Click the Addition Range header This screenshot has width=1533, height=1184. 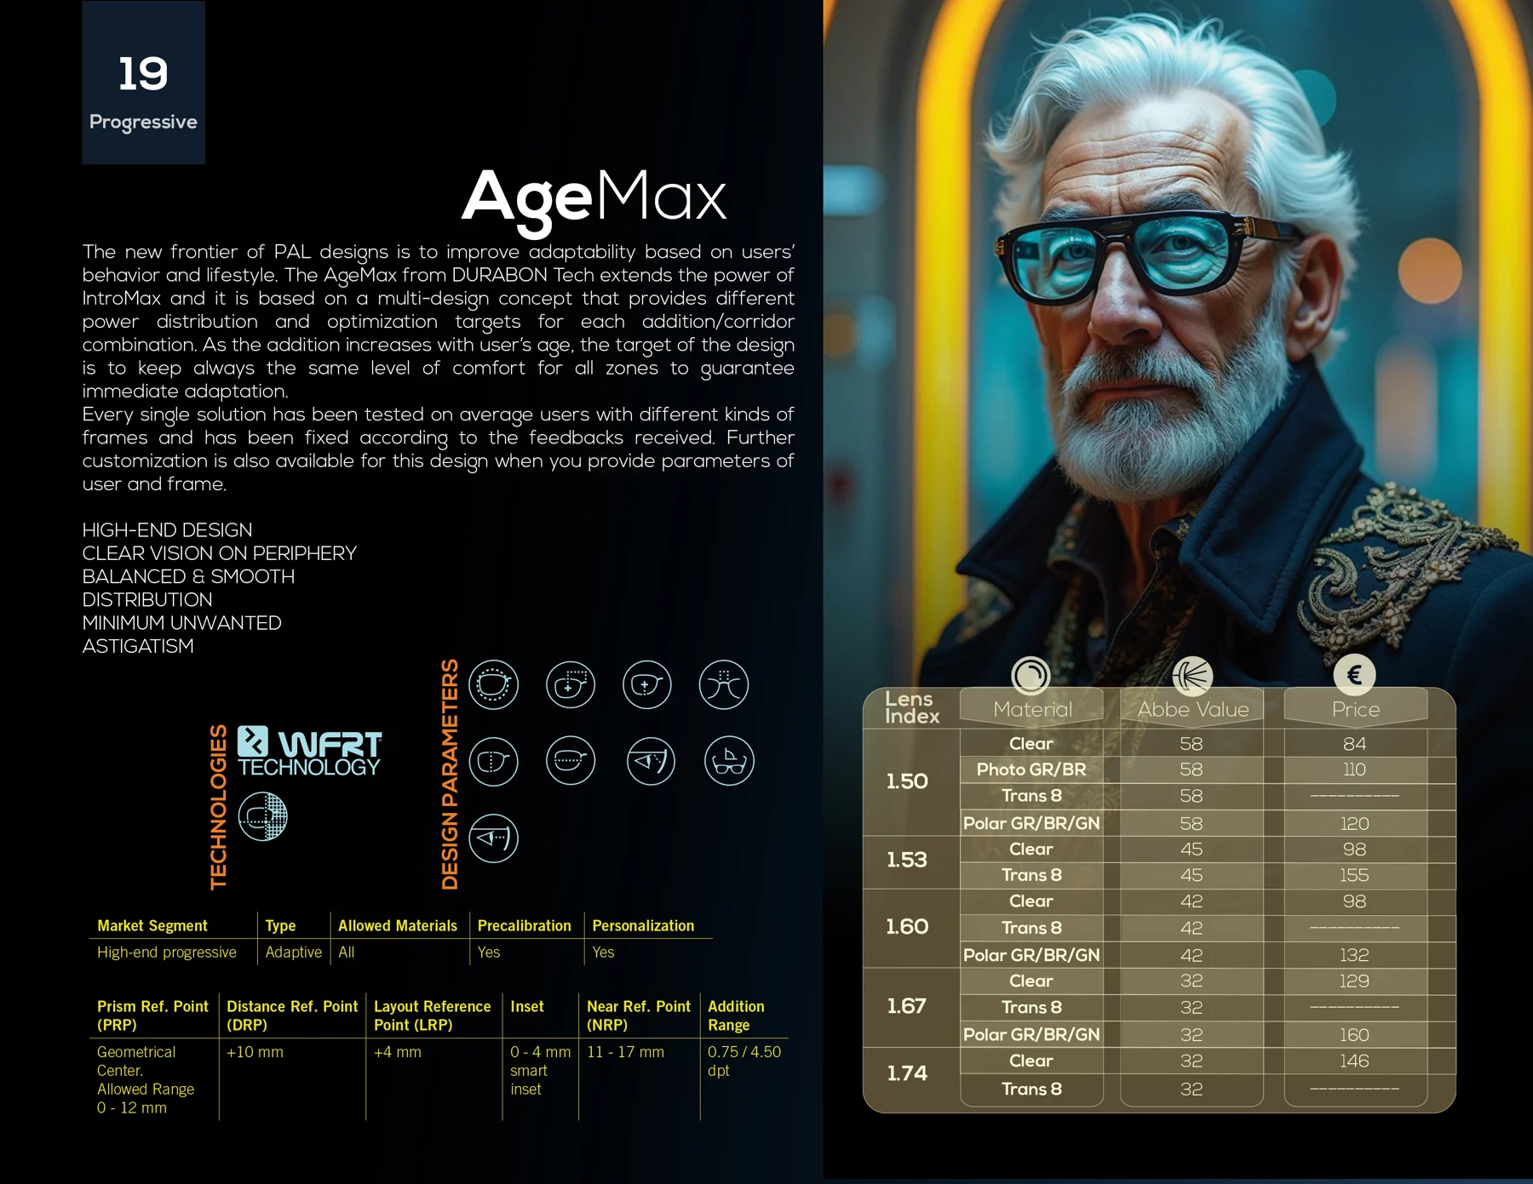[x=736, y=1015]
